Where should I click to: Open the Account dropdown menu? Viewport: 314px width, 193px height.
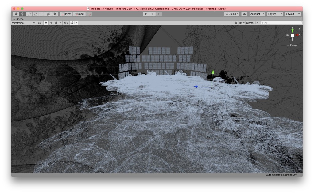[257, 14]
